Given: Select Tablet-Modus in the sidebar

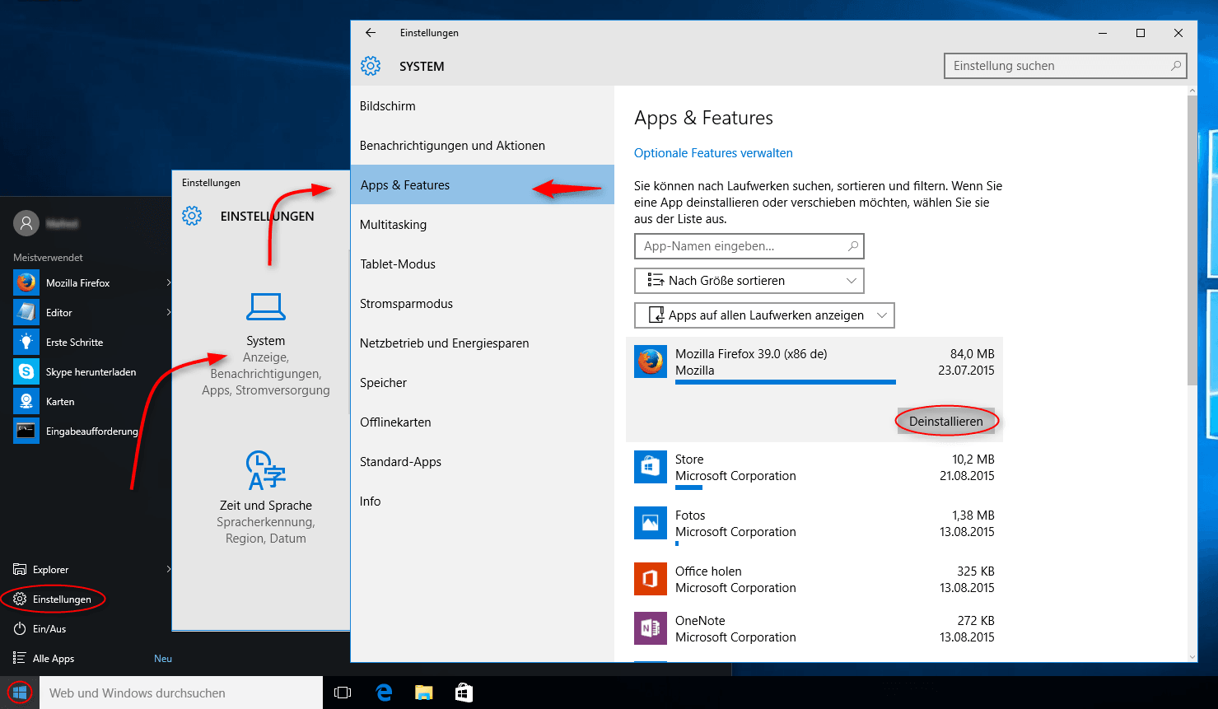Looking at the screenshot, I should [483, 264].
